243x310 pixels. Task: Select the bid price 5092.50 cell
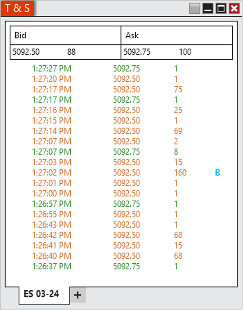point(26,52)
